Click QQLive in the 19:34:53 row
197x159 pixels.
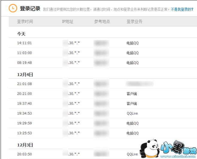(x=132, y=113)
